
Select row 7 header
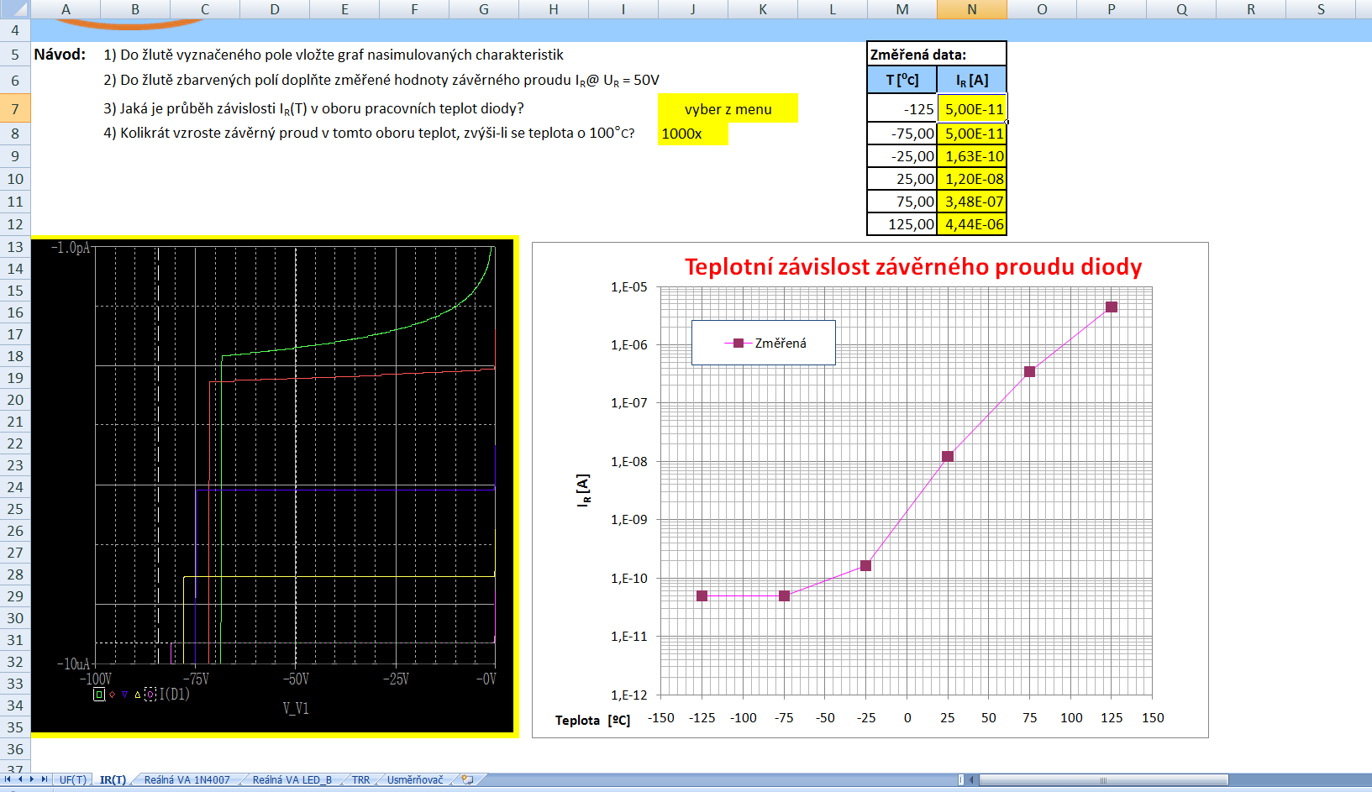tap(15, 108)
